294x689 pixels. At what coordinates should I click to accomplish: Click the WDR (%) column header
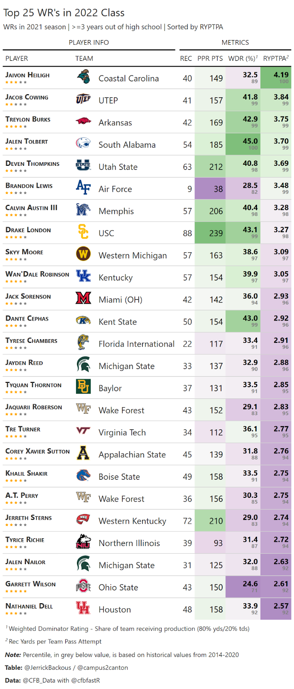(x=243, y=58)
